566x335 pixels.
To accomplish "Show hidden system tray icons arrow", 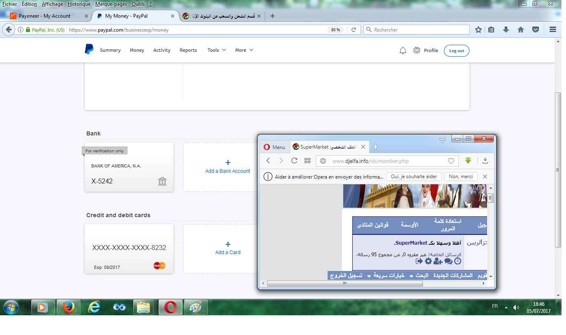I will pyautogui.click(x=506, y=307).
